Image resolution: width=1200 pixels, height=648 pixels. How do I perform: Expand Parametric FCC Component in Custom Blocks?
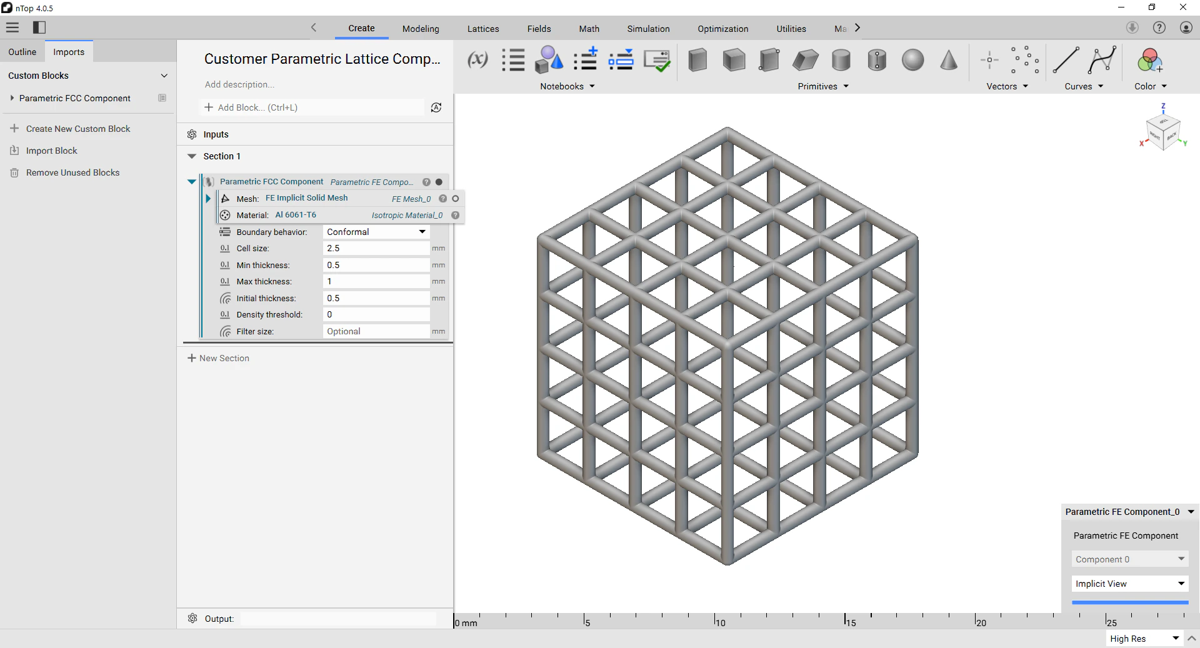point(12,98)
